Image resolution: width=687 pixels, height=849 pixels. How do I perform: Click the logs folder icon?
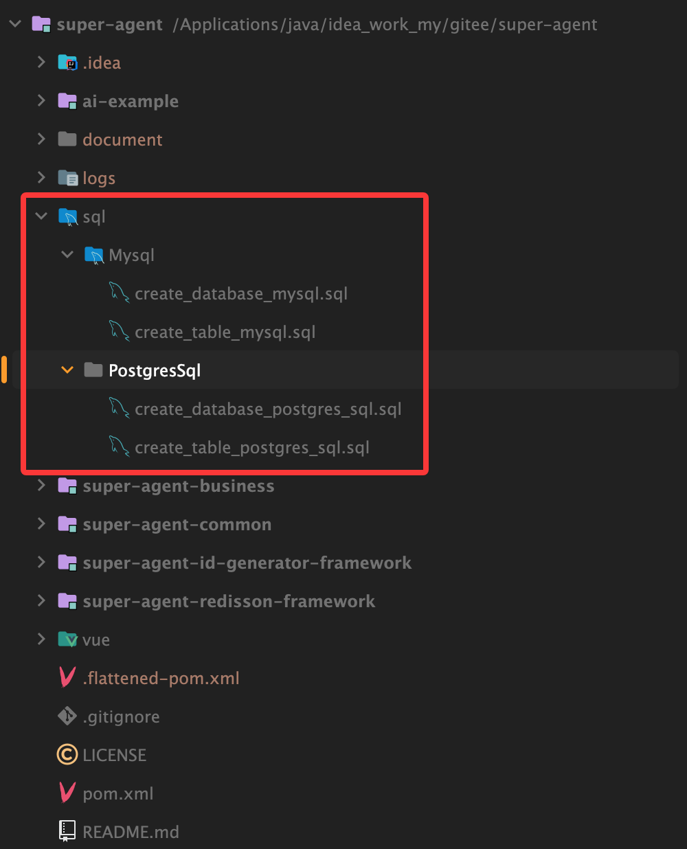[x=67, y=179]
